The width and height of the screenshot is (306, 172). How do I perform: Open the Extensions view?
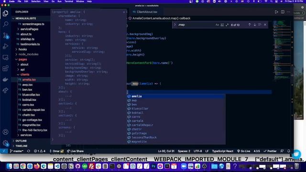5,68
